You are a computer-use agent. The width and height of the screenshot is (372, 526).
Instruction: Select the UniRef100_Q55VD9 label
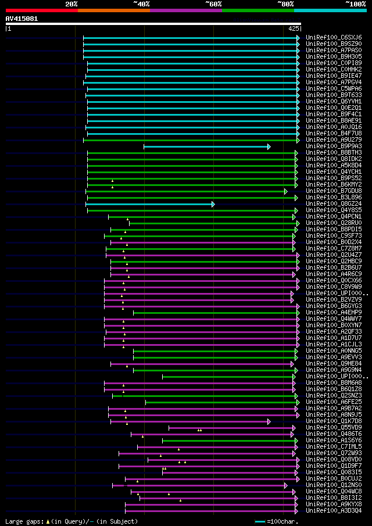pos(334,427)
